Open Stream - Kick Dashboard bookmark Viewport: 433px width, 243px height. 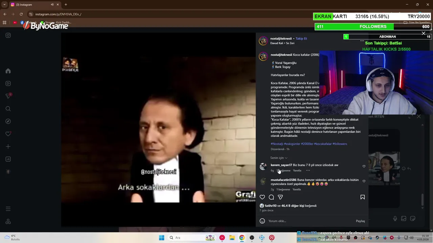click(x=55, y=23)
